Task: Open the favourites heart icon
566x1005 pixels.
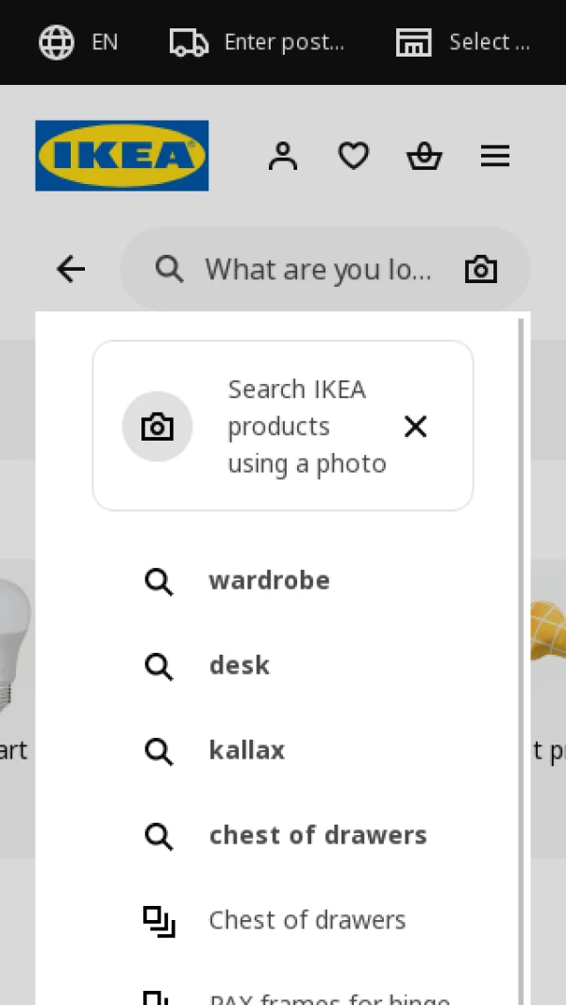Action: [354, 156]
